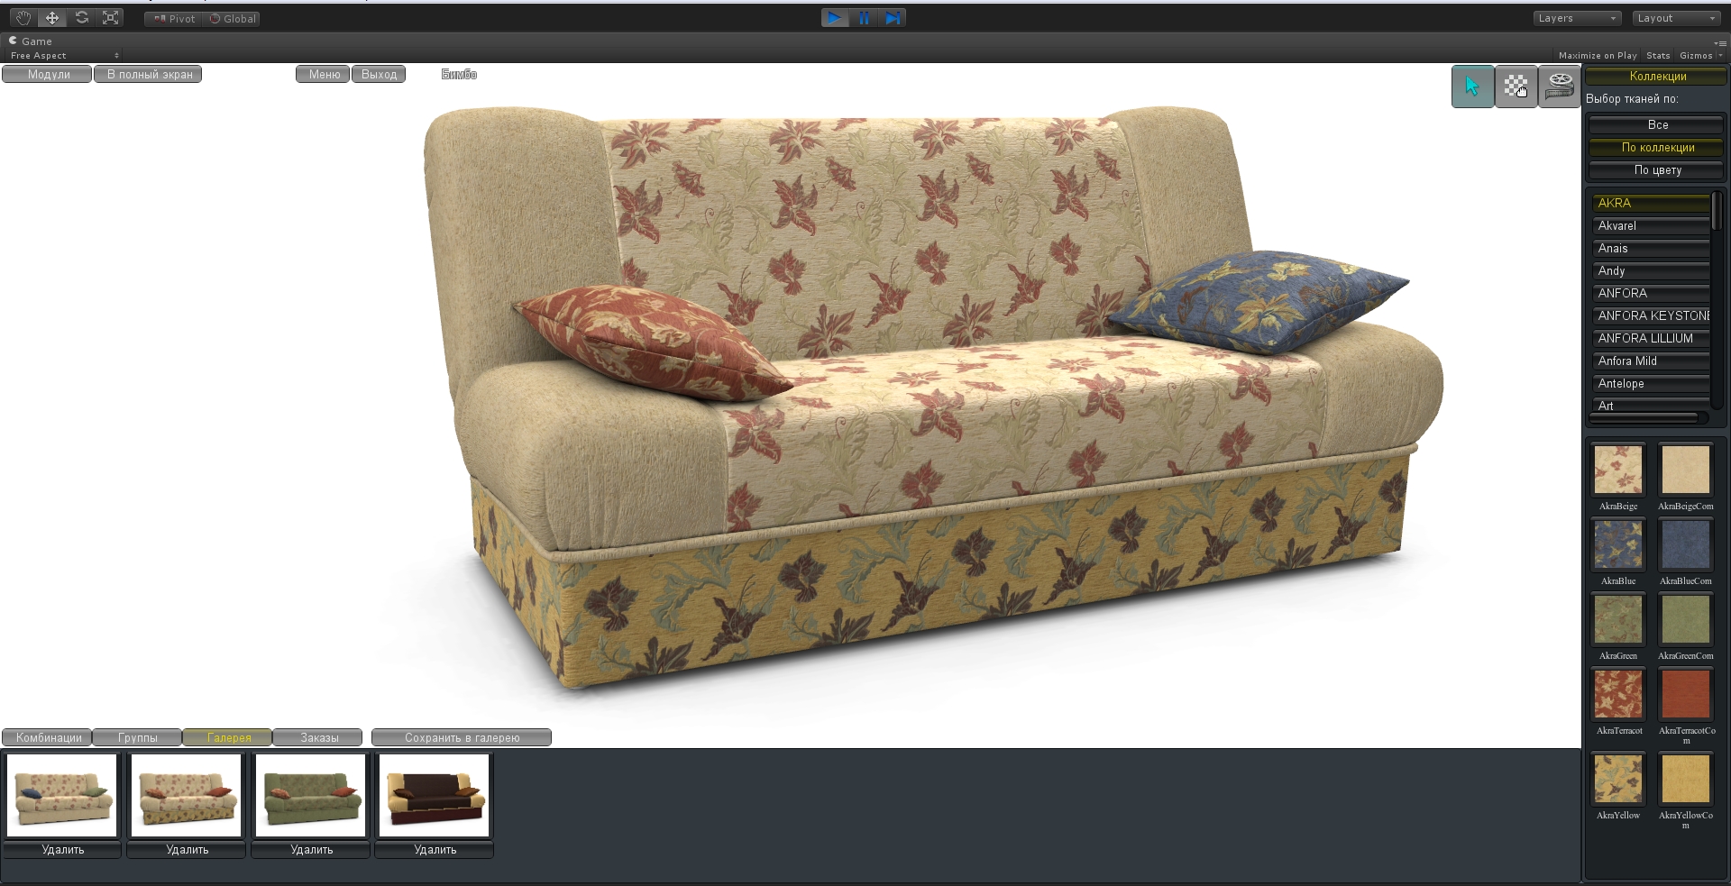The width and height of the screenshot is (1731, 886).
Task: Open the Layout dropdown
Action: (1676, 18)
